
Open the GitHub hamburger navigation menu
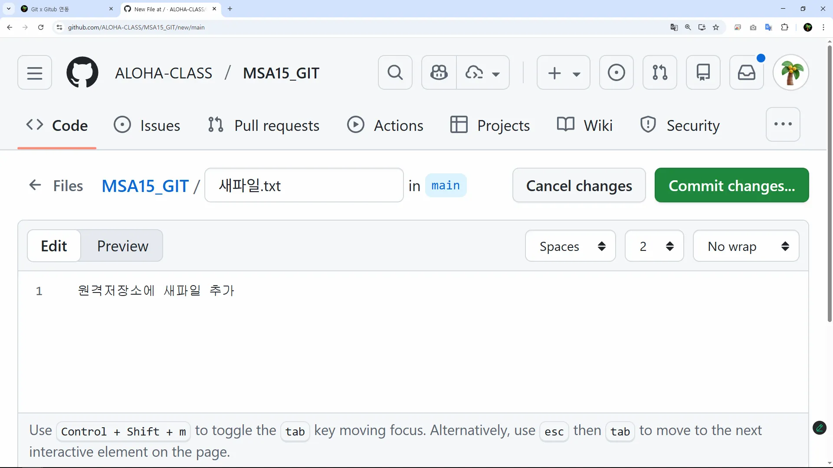coord(35,72)
